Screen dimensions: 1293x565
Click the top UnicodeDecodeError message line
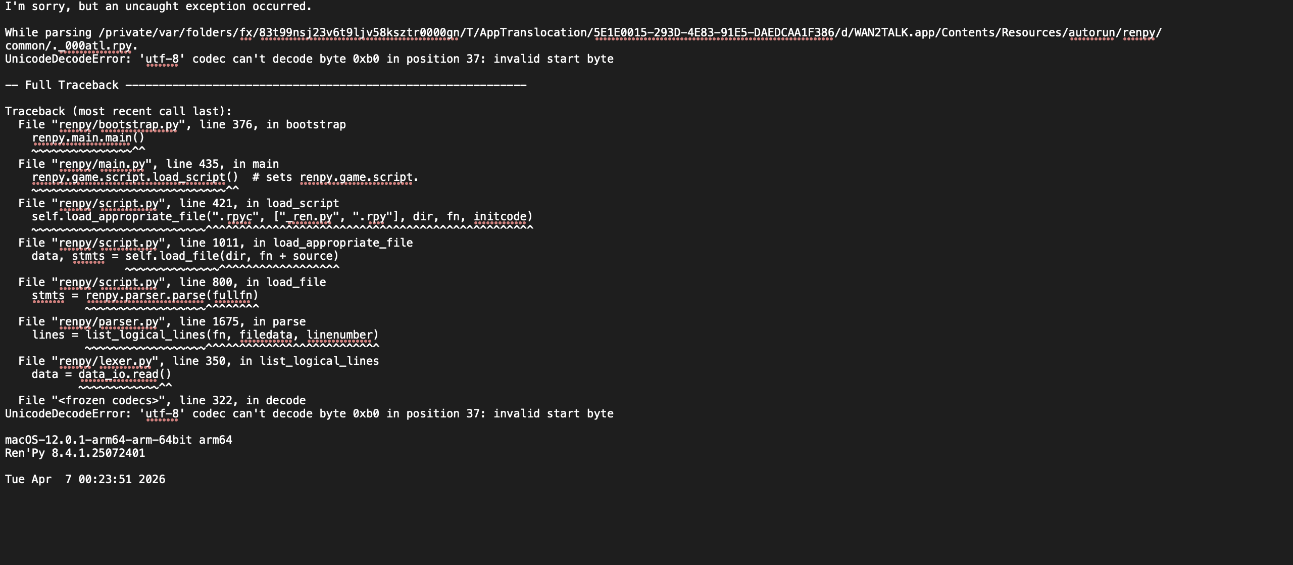(309, 59)
